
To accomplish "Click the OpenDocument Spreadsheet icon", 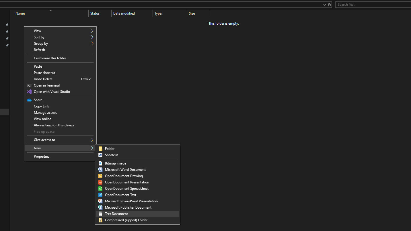I will (x=100, y=189).
